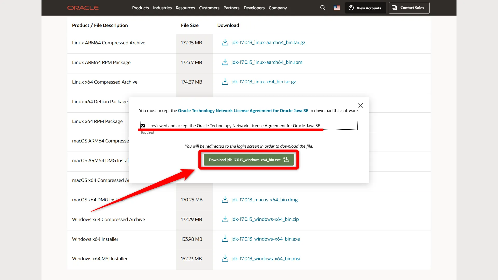This screenshot has width=498, height=280.
Task: Select Windows x64 Installer text
Action: point(95,239)
